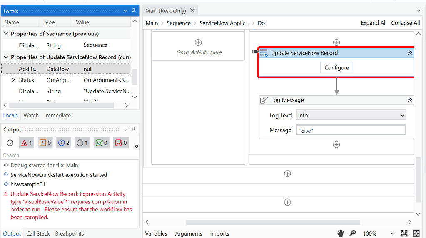This screenshot has height=238, width=426.
Task: Click Expand All
Action: click(374, 23)
